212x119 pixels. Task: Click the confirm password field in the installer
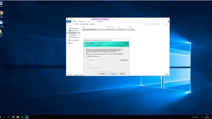coord(110,67)
